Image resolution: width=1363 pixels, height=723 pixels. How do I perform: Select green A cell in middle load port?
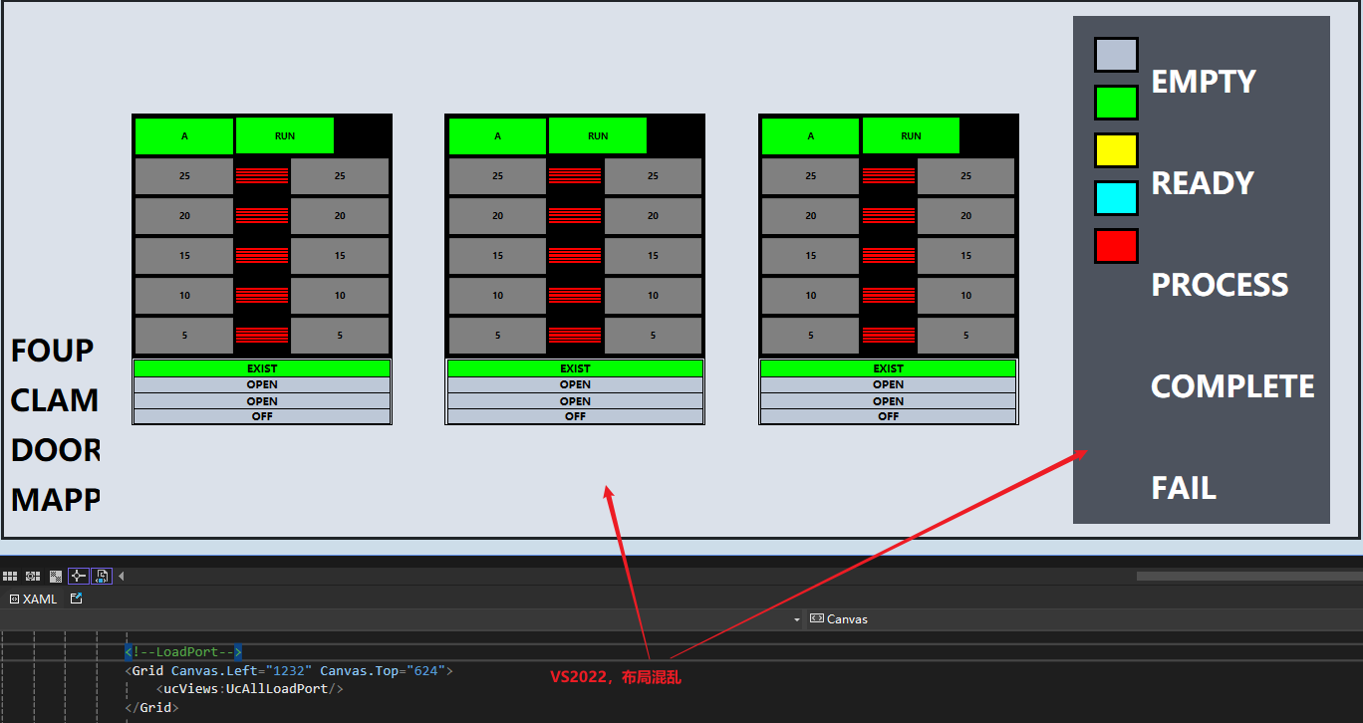(x=497, y=136)
